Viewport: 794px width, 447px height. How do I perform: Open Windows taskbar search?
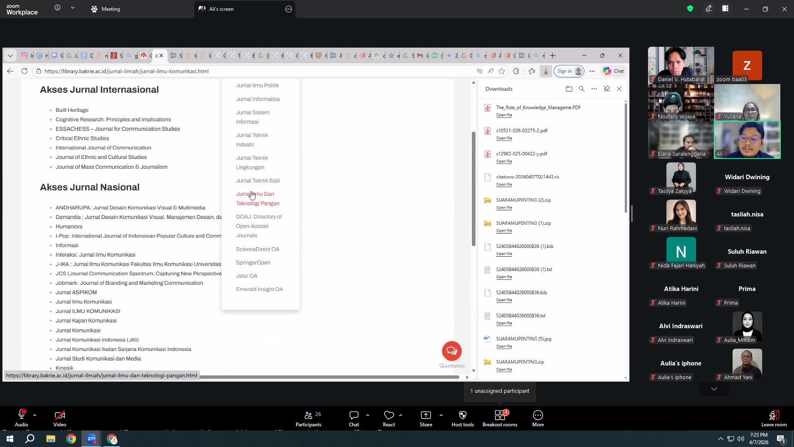[30, 439]
